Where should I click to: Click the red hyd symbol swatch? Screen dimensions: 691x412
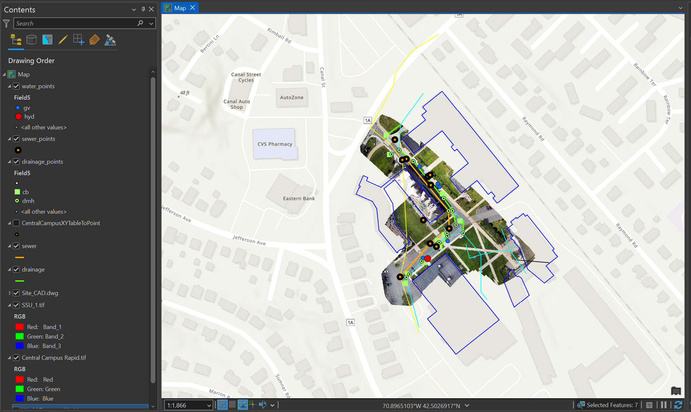click(18, 117)
